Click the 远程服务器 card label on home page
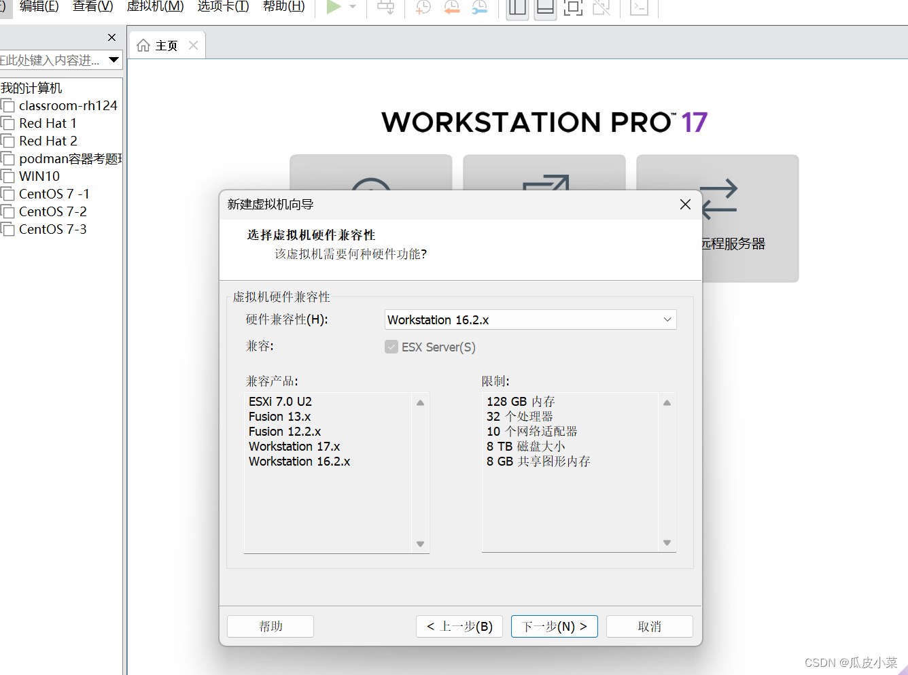This screenshot has height=675, width=908. click(x=733, y=243)
